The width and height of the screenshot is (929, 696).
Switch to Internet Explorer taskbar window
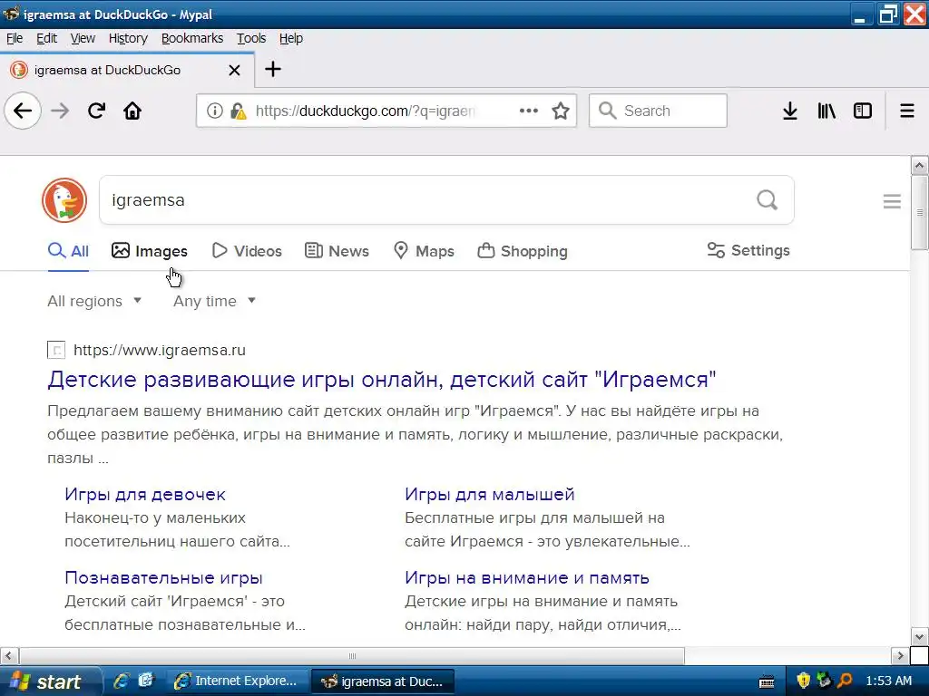tap(237, 681)
